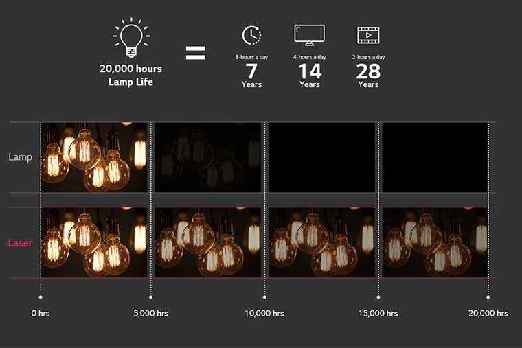
Task: Select the '4-hours a day' label
Action: pyautogui.click(x=310, y=57)
